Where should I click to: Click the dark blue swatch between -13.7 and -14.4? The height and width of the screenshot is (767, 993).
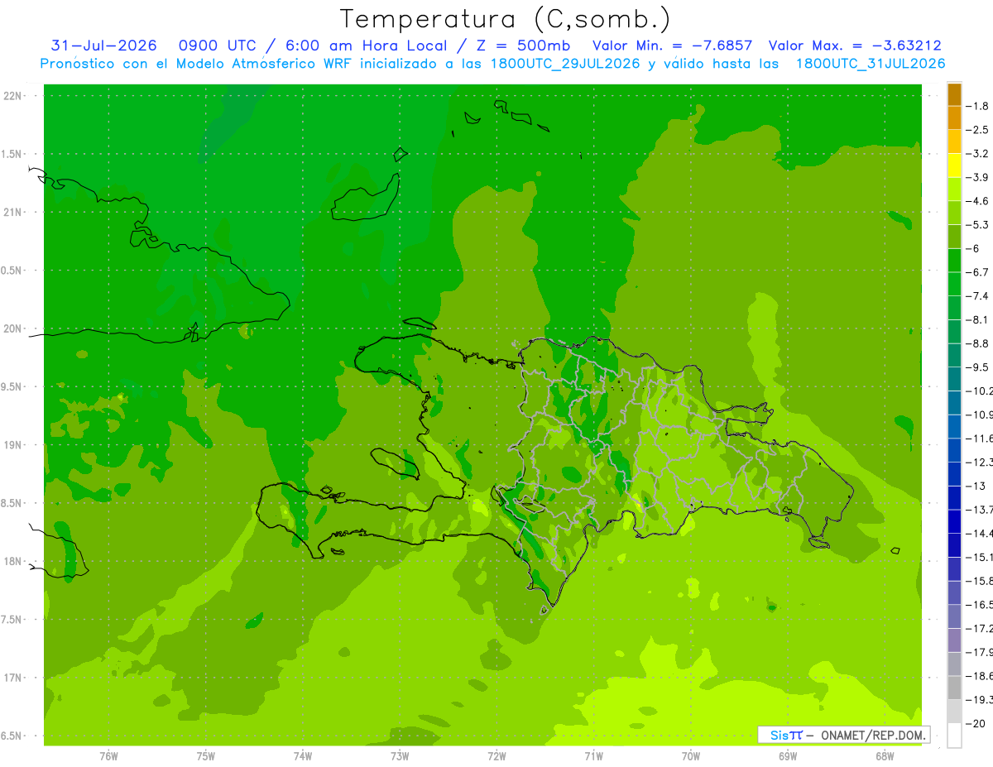point(954,521)
